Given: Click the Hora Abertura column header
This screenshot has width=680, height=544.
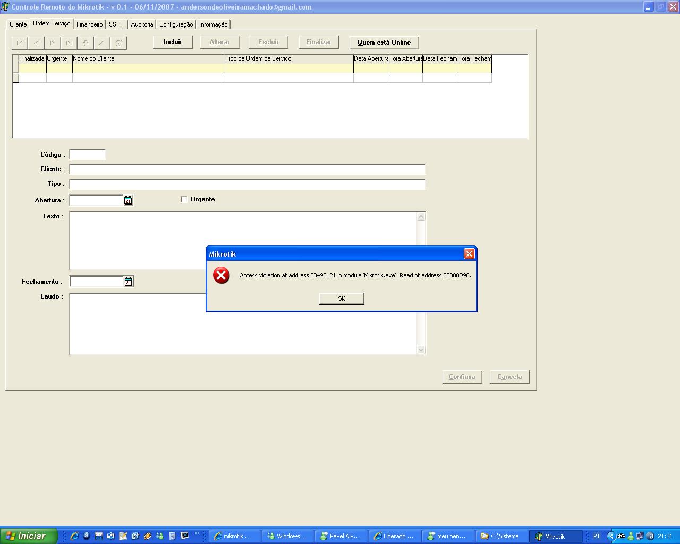Looking at the screenshot, I should point(405,58).
